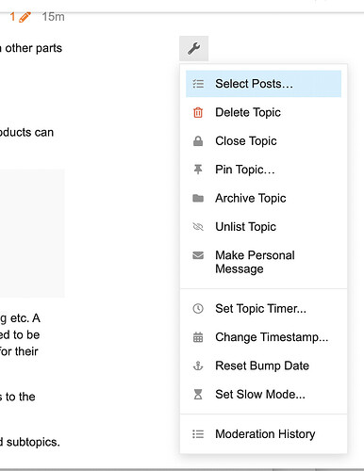Click the thumbtack icon beside Pin Topic
This screenshot has width=364, height=471.
(198, 170)
